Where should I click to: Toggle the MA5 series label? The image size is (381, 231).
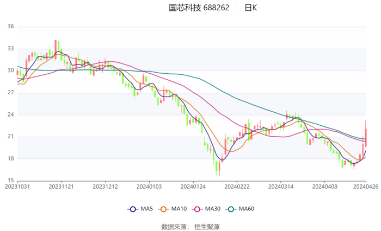coord(147,209)
